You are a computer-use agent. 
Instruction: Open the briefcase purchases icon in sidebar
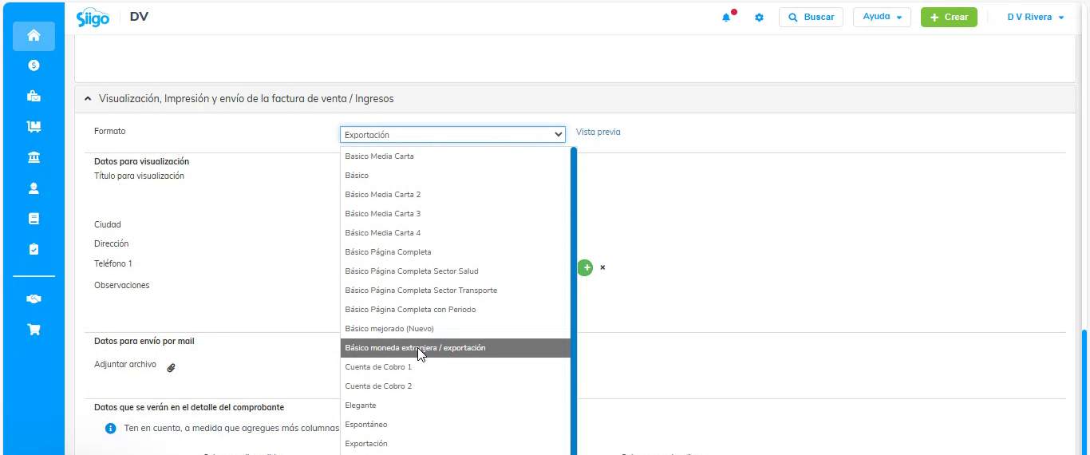(34, 96)
